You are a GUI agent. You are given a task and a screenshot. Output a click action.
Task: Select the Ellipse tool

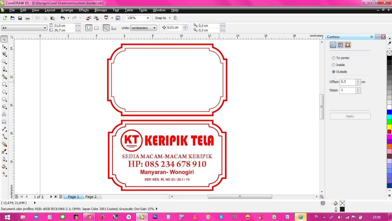4,92
